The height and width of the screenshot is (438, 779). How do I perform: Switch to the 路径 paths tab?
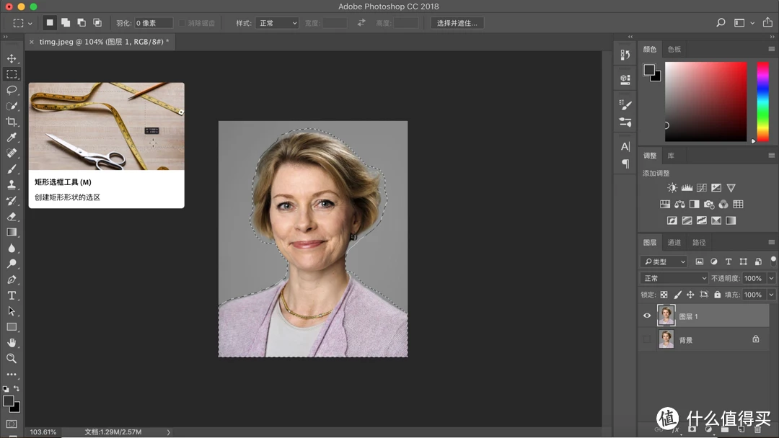pos(699,242)
